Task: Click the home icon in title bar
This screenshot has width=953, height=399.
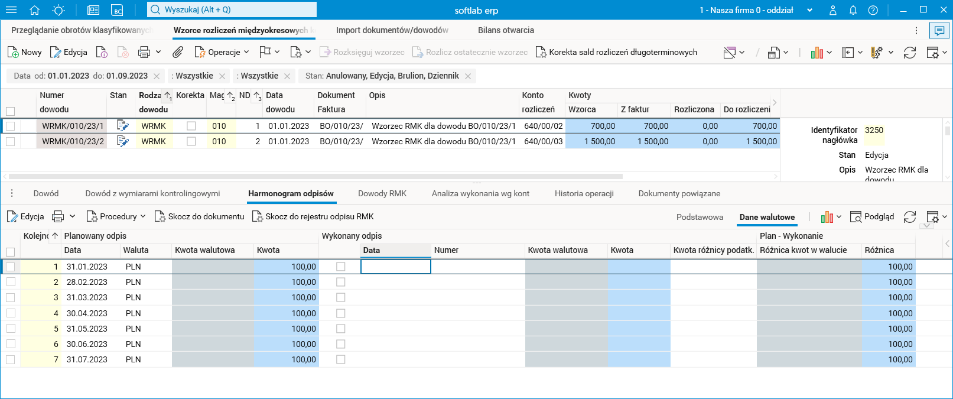Action: click(34, 10)
